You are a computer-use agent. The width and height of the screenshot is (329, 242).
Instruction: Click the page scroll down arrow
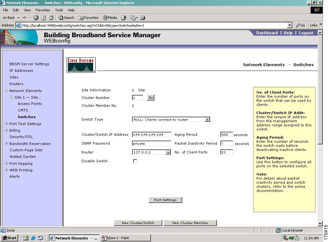(x=320, y=224)
